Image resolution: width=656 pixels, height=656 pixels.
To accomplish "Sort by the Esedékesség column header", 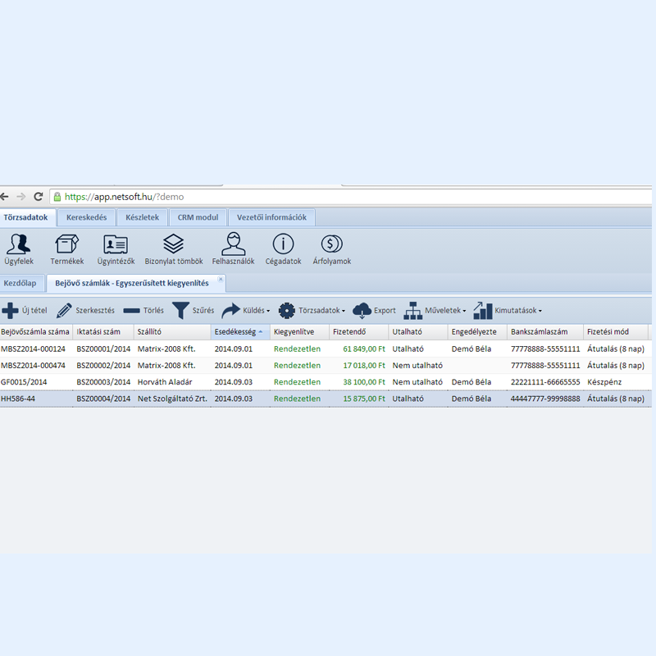I will [239, 332].
